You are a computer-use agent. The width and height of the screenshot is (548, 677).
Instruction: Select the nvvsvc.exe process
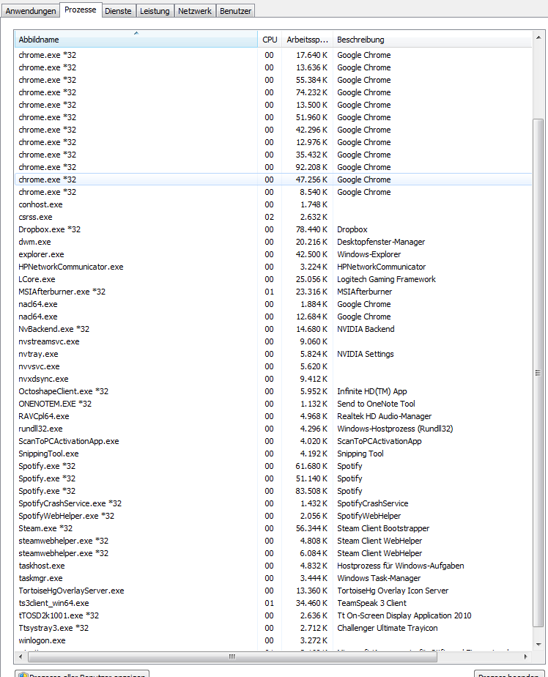point(273,366)
